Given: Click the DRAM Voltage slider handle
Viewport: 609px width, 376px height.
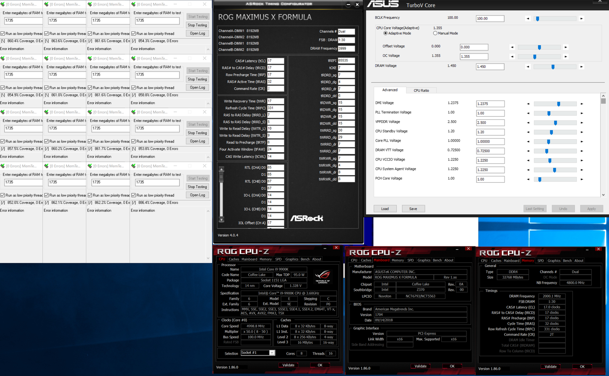Looking at the screenshot, I should click(553, 67).
